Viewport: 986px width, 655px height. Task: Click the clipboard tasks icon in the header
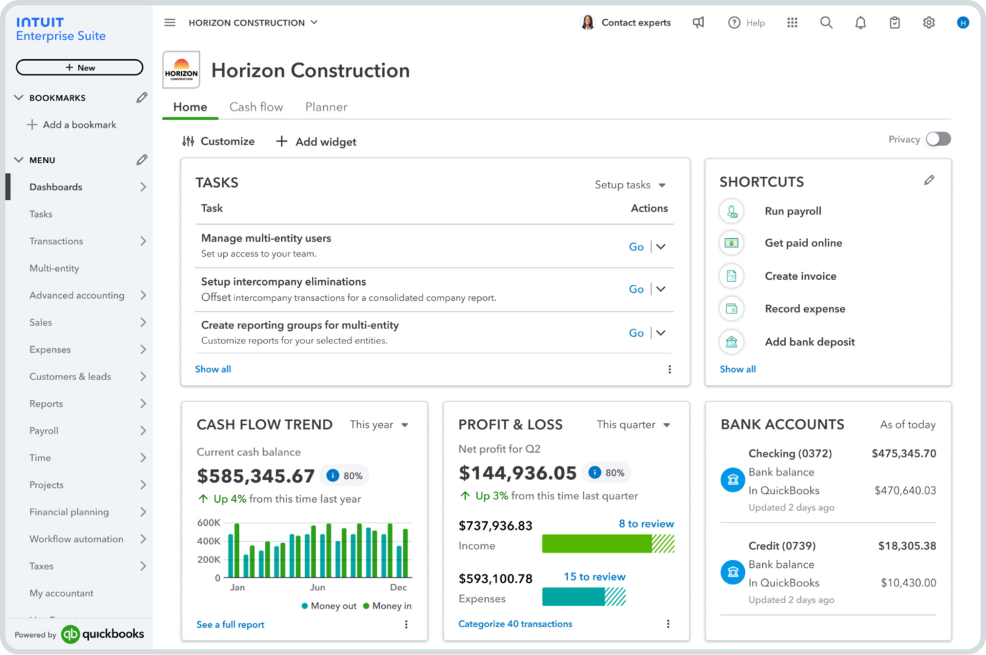coord(894,22)
